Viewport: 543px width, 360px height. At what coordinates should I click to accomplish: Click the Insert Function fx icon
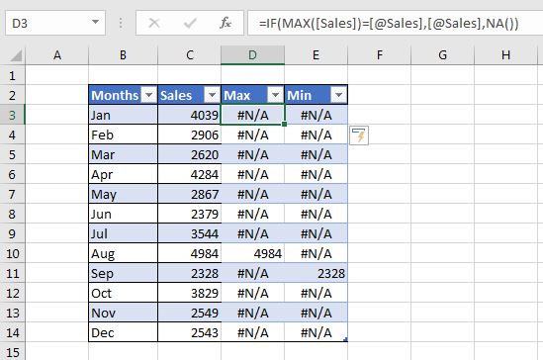pos(226,23)
